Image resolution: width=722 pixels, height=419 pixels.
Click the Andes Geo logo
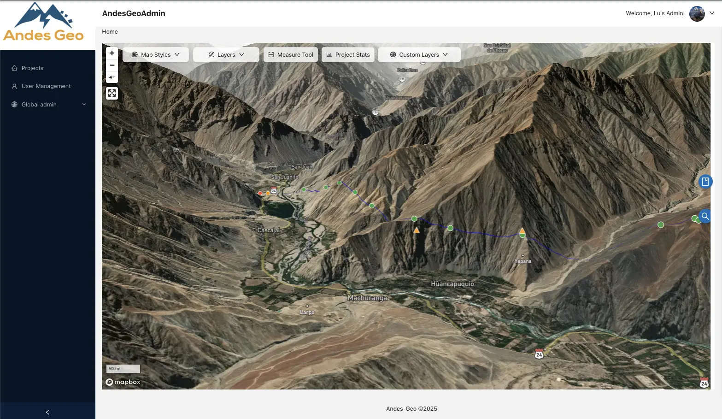pos(44,22)
